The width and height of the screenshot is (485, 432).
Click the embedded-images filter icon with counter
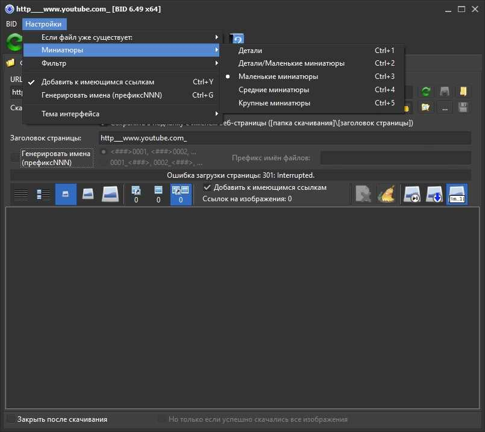tap(158, 195)
